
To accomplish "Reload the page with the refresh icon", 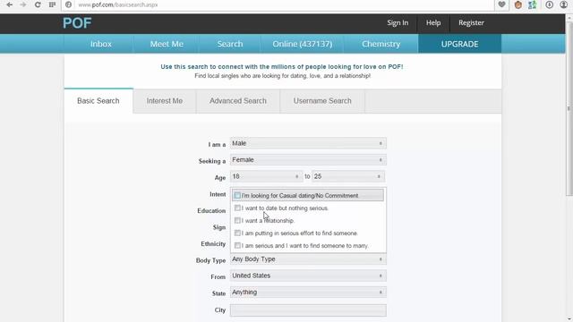I will 38,4.
